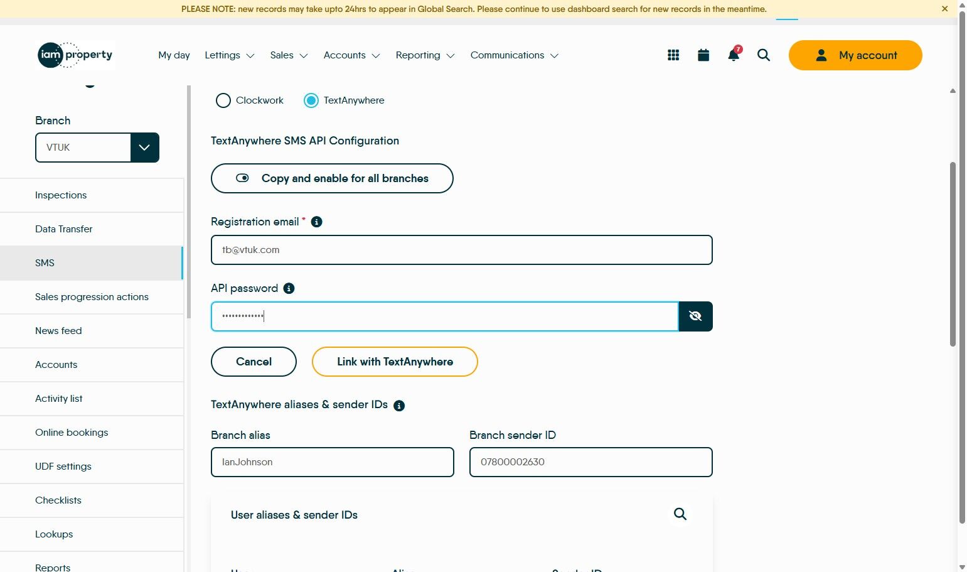Show info for Registration email
967x572 pixels.
click(317, 222)
